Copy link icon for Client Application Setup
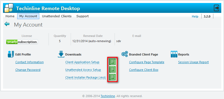224x99 pixels. tap(112, 62)
